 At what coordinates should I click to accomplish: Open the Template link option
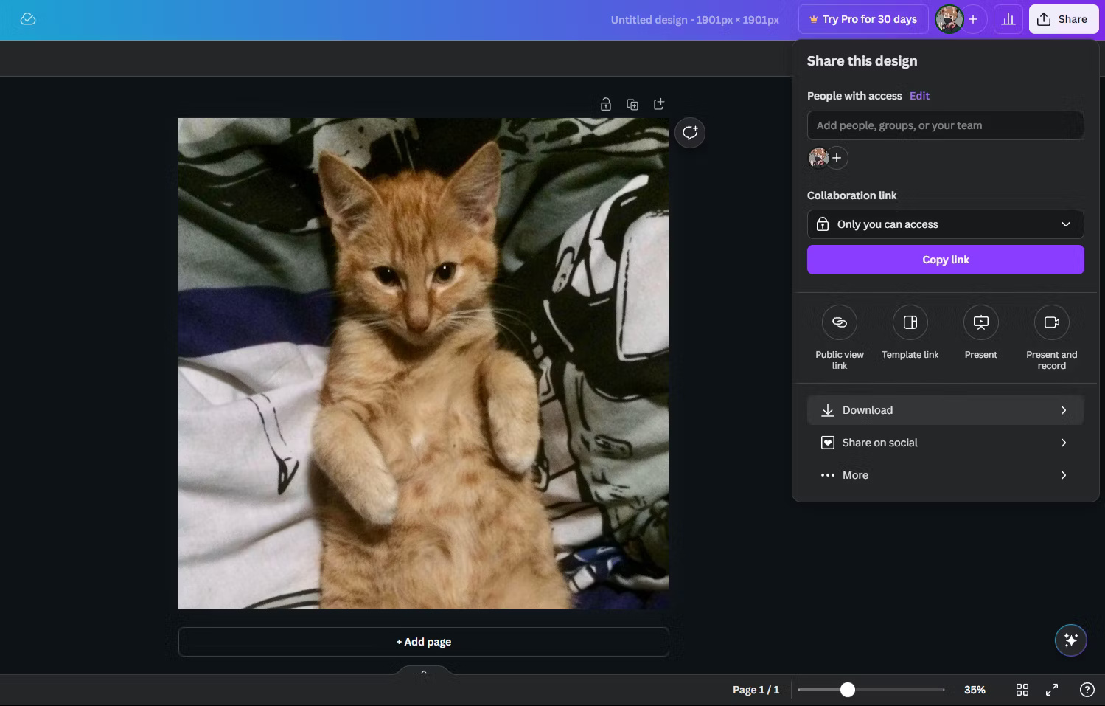910,322
